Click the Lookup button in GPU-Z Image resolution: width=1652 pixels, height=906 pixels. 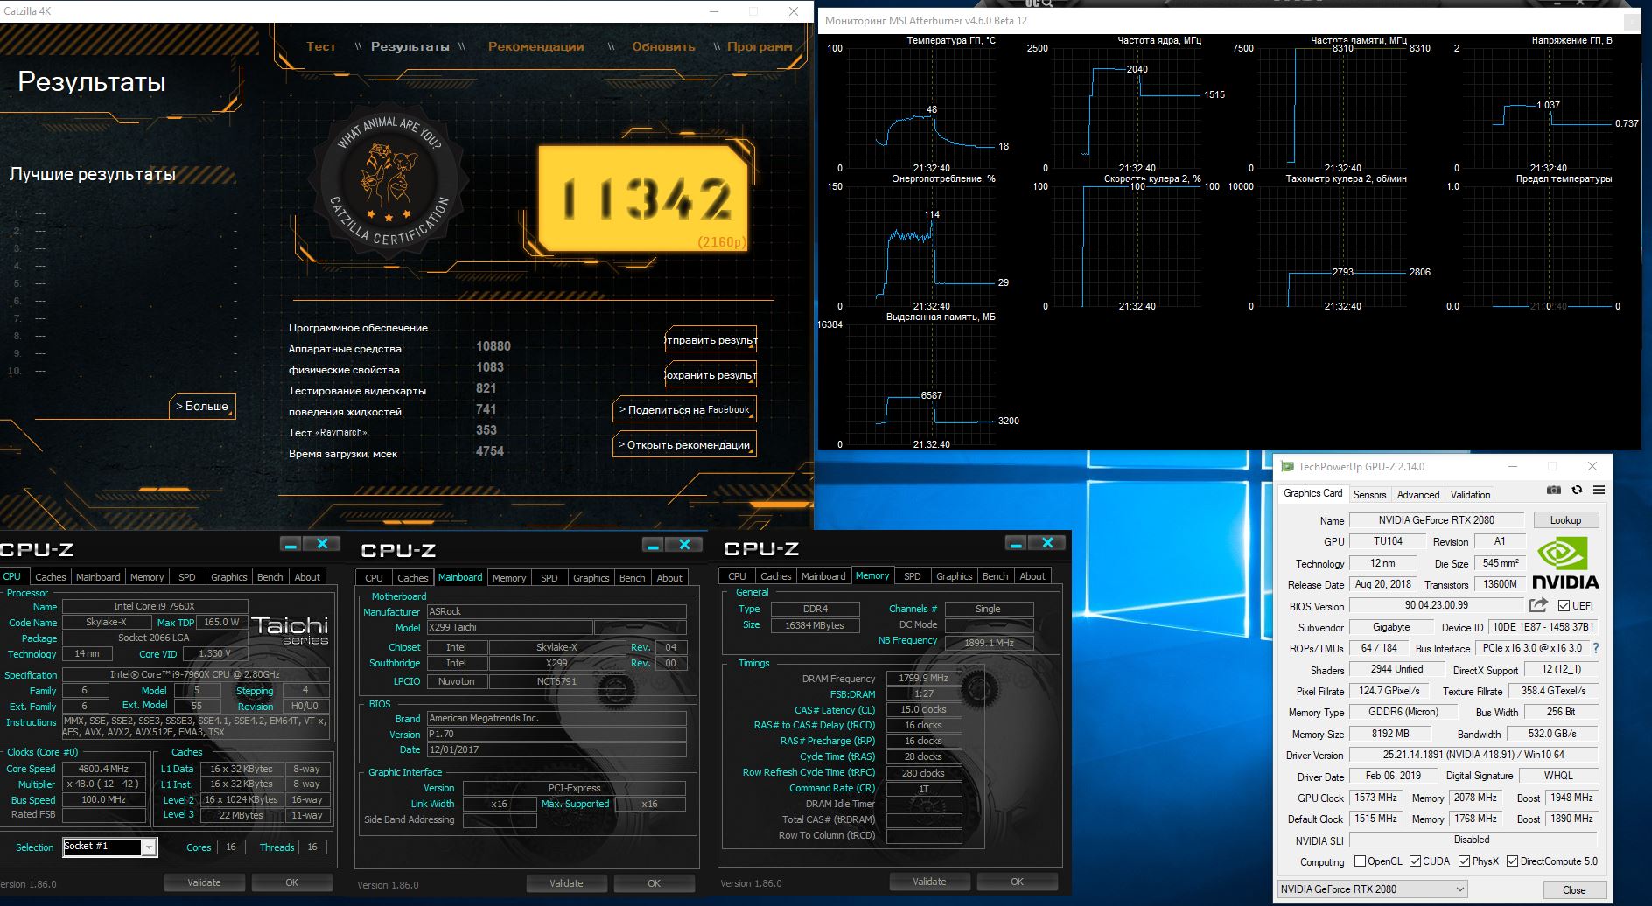[x=1565, y=520]
